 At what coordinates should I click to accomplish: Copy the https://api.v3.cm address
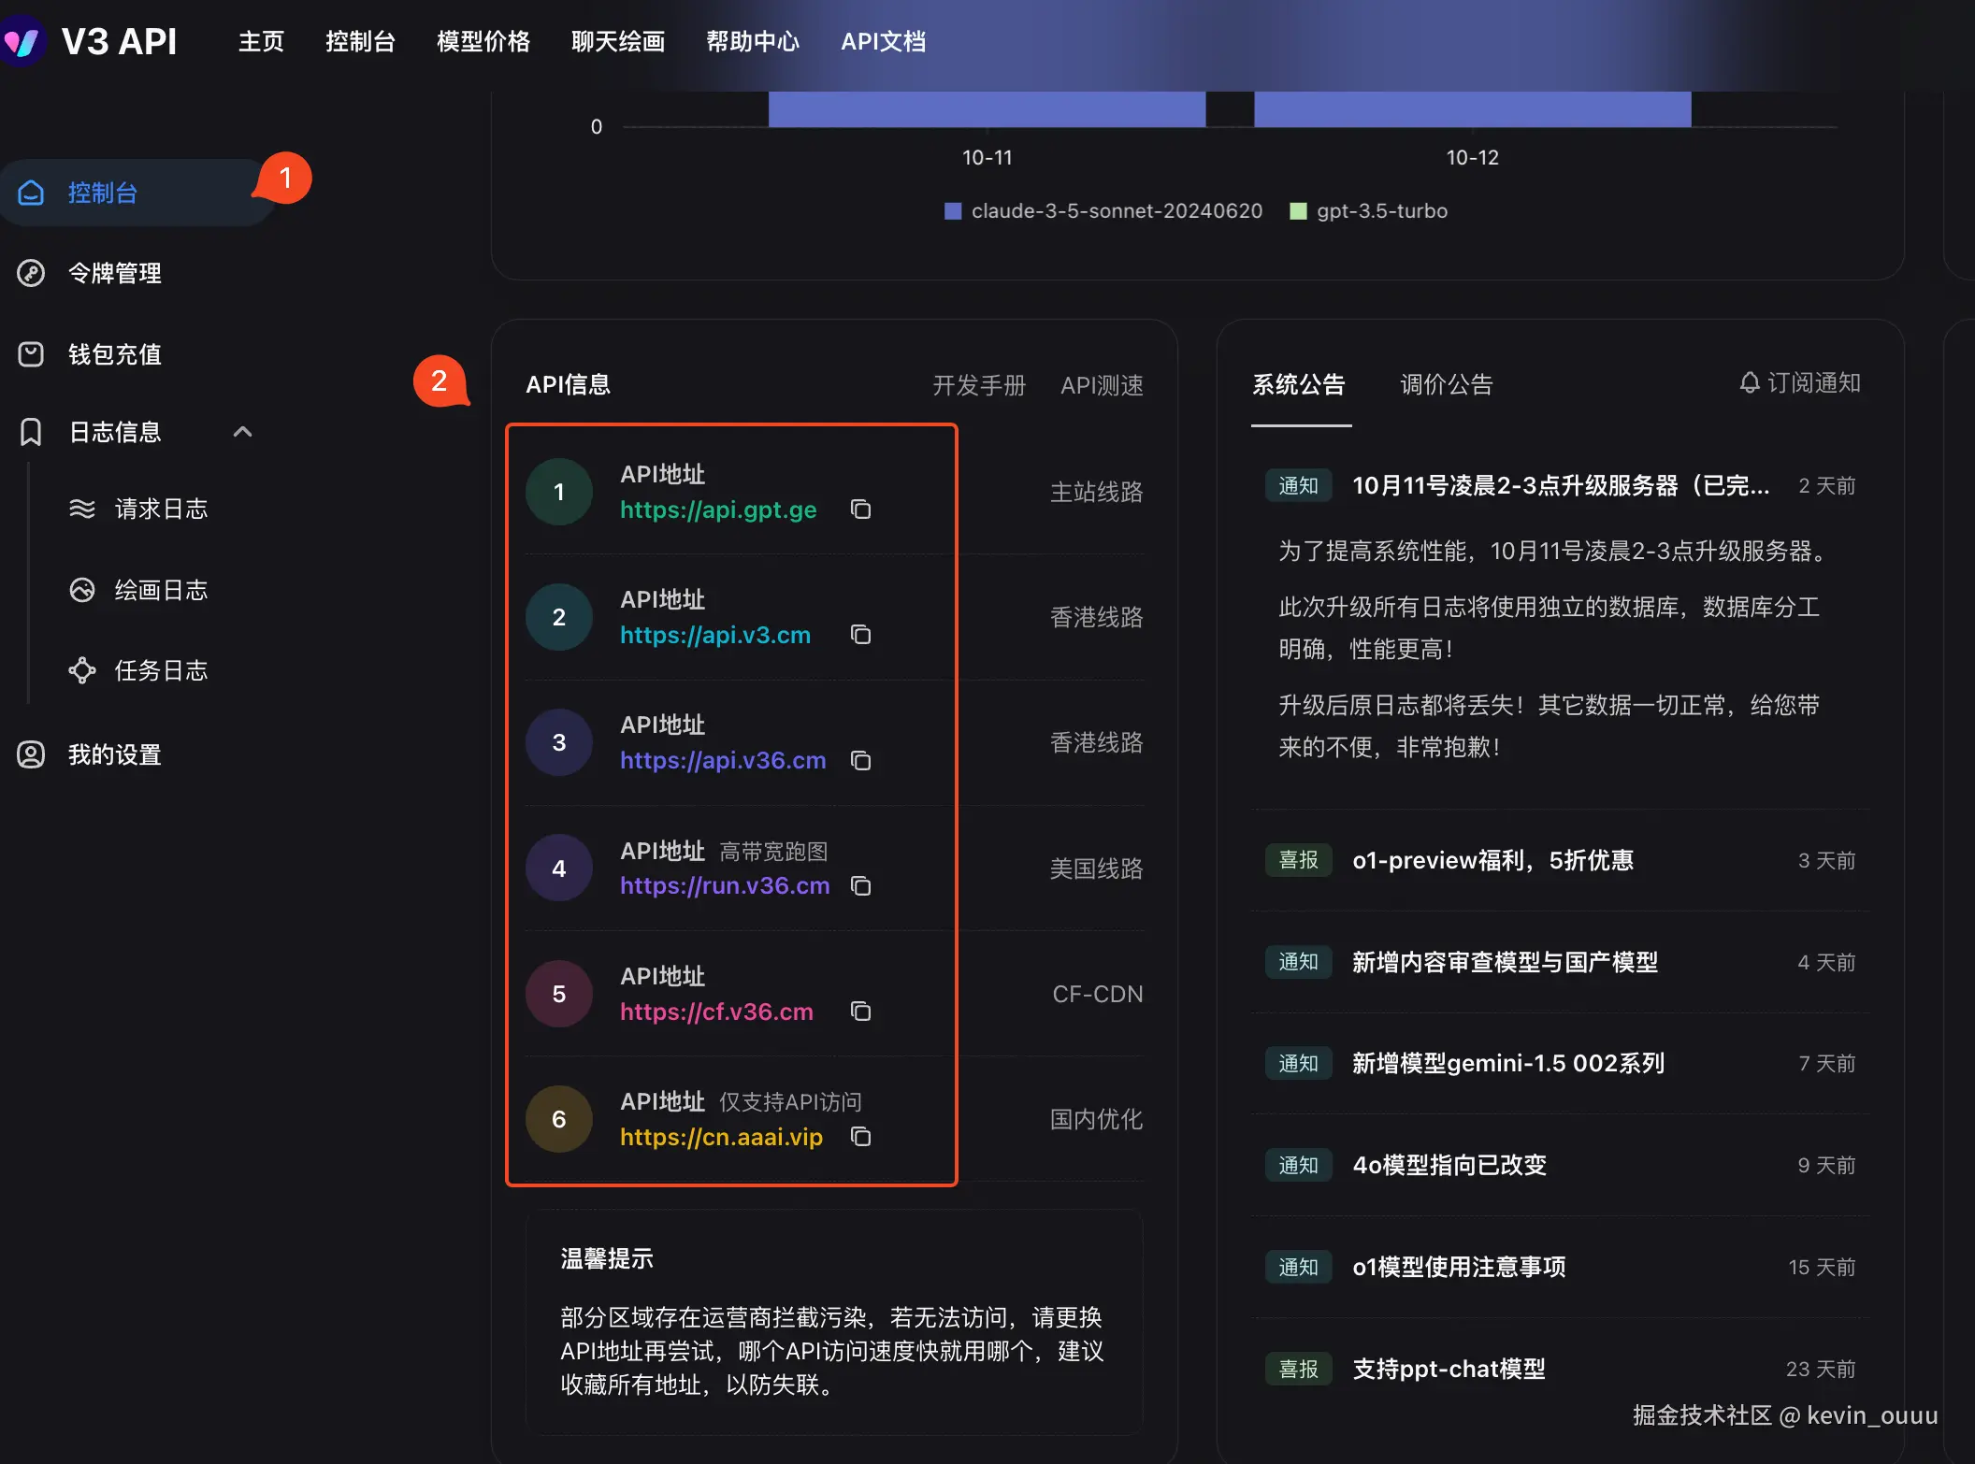pos(859,635)
